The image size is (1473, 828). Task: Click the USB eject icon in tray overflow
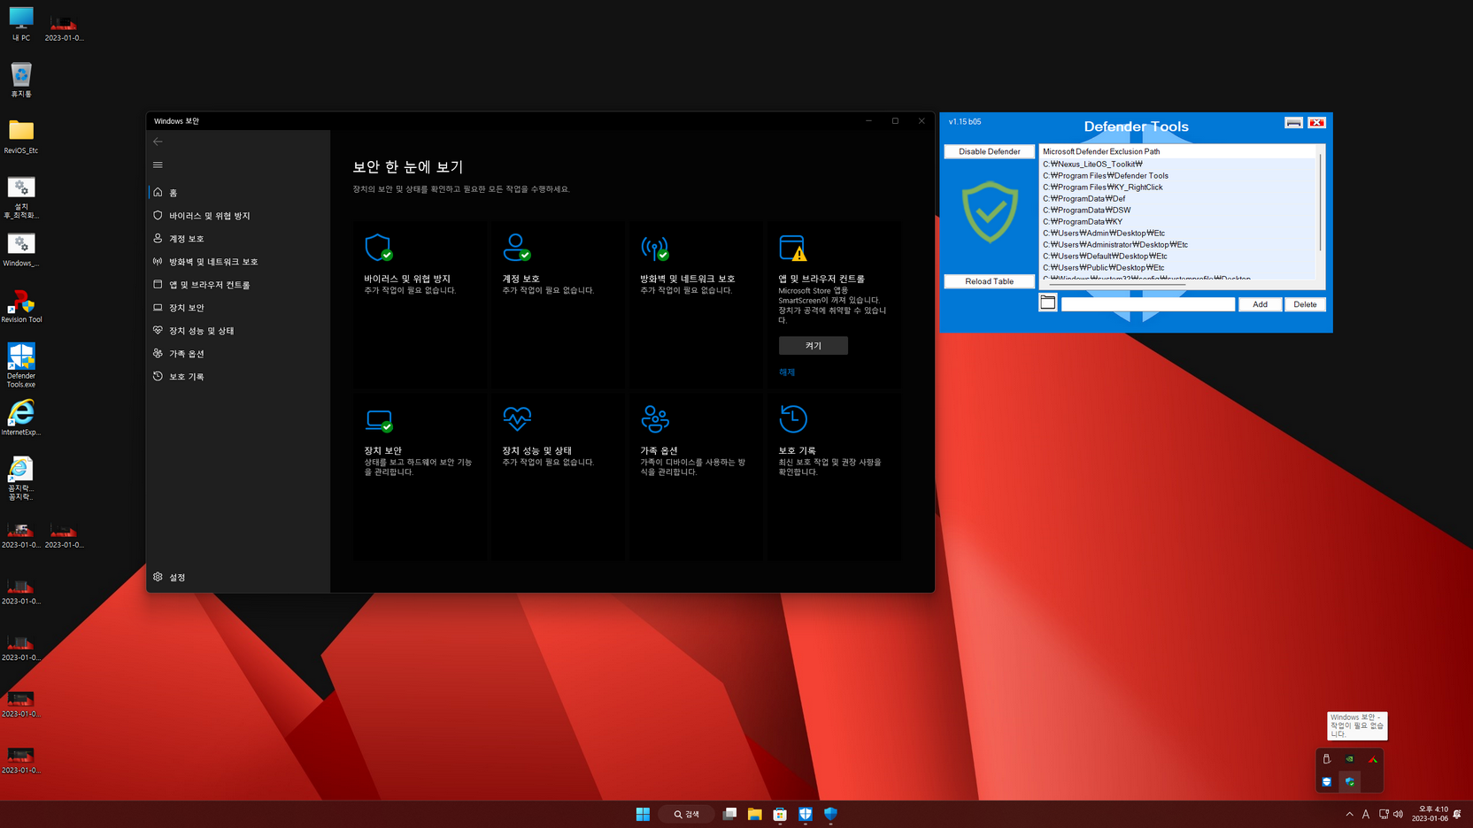point(1326,759)
